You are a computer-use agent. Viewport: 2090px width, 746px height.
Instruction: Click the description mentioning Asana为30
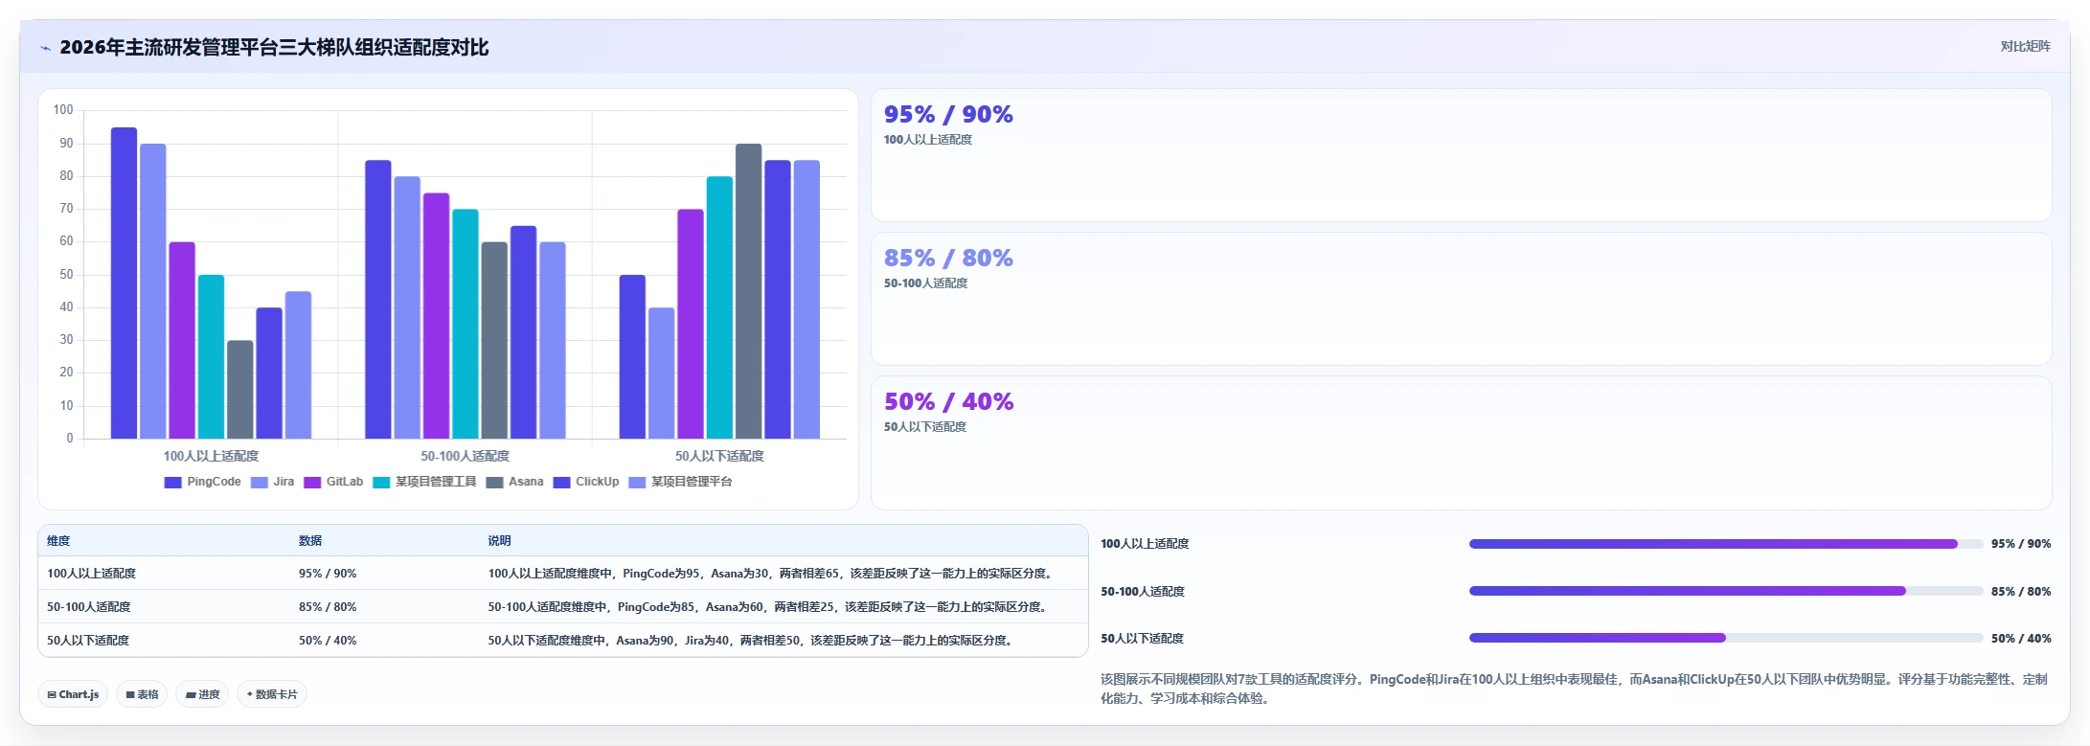772,574
